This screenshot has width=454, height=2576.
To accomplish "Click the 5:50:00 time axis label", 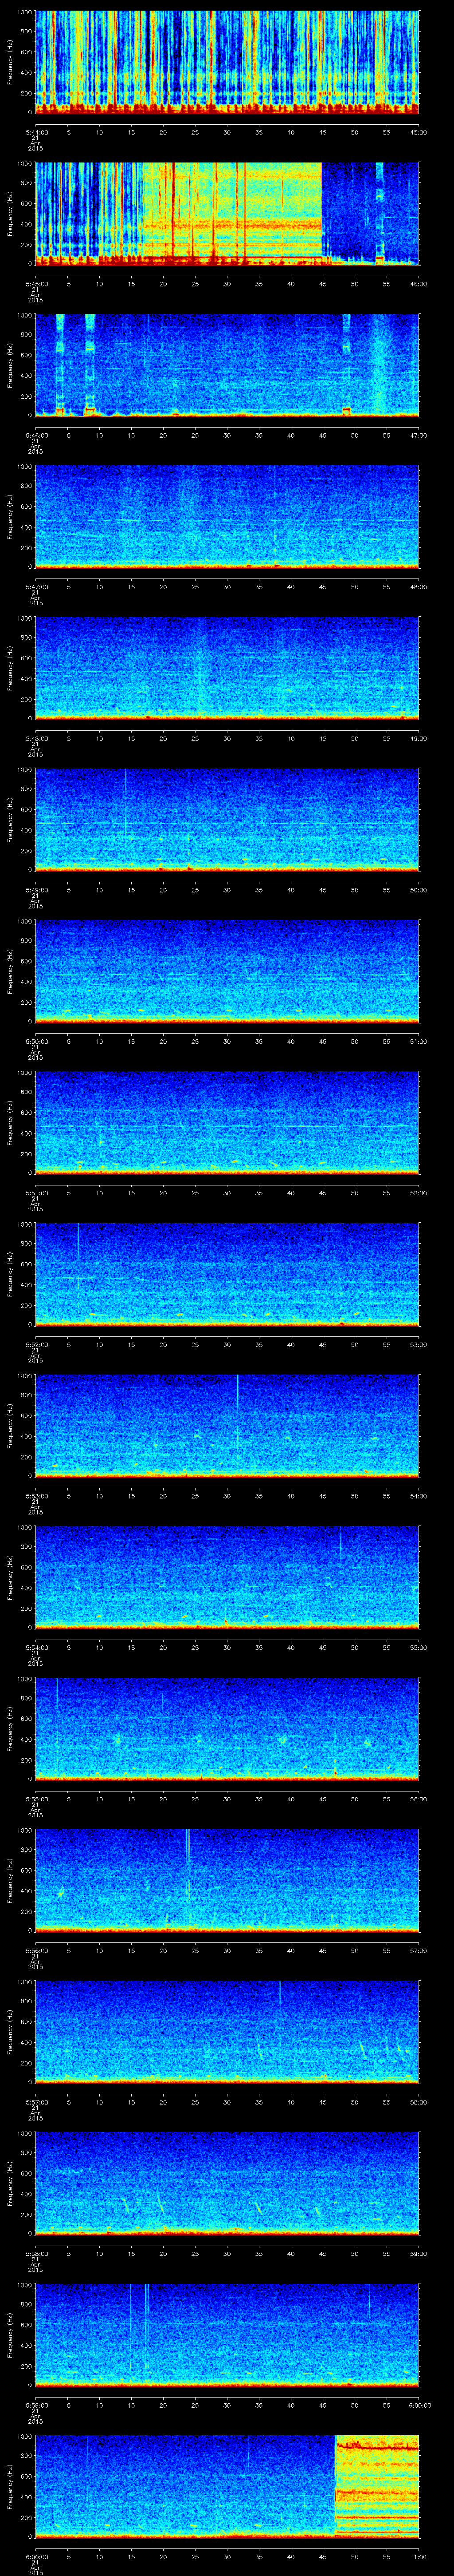I will (36, 1041).
